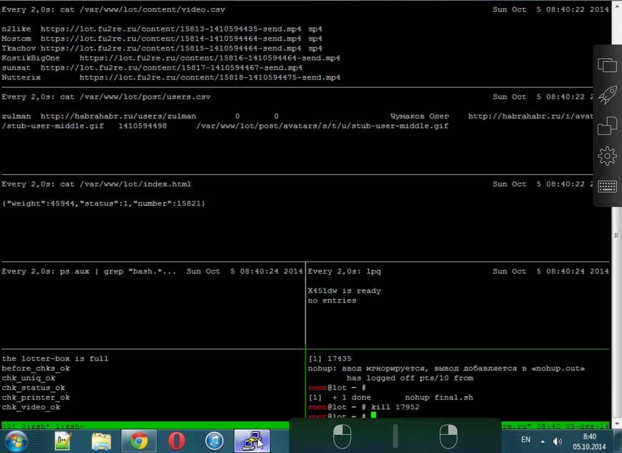Click the nohup.out message line
The image size is (622, 453).
click(x=446, y=368)
